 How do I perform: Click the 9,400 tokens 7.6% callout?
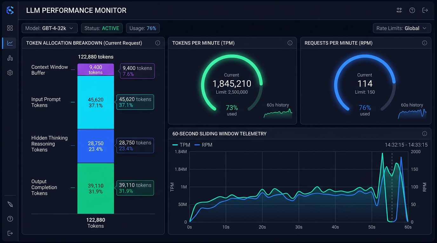point(137,71)
